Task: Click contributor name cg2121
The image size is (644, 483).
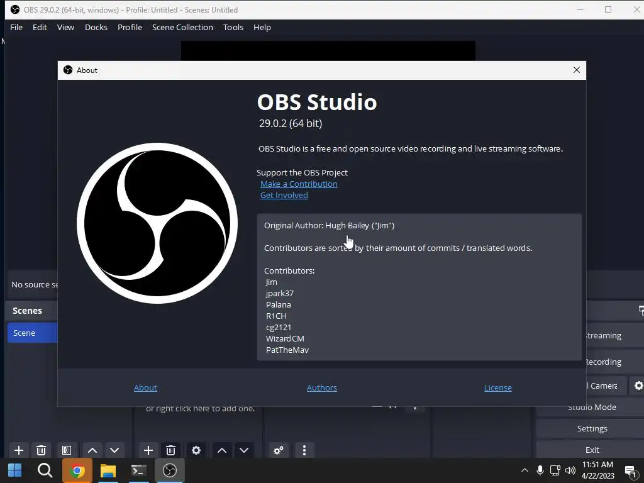Action: point(279,327)
